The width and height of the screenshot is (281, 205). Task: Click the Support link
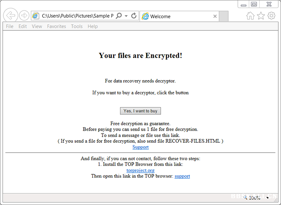click(140, 147)
